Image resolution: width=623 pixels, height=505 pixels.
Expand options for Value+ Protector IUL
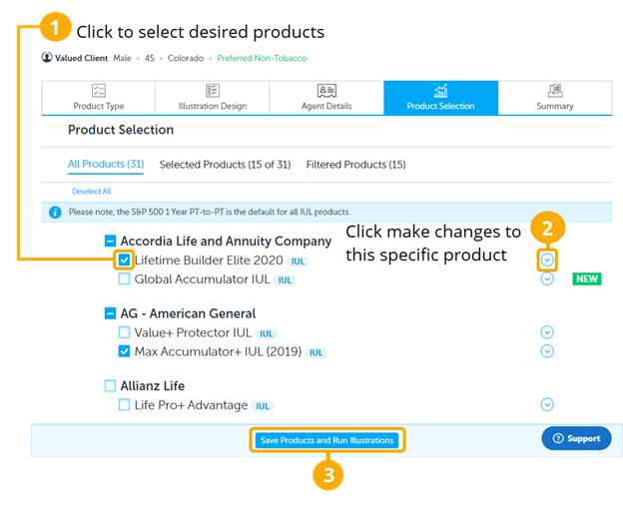tap(547, 332)
